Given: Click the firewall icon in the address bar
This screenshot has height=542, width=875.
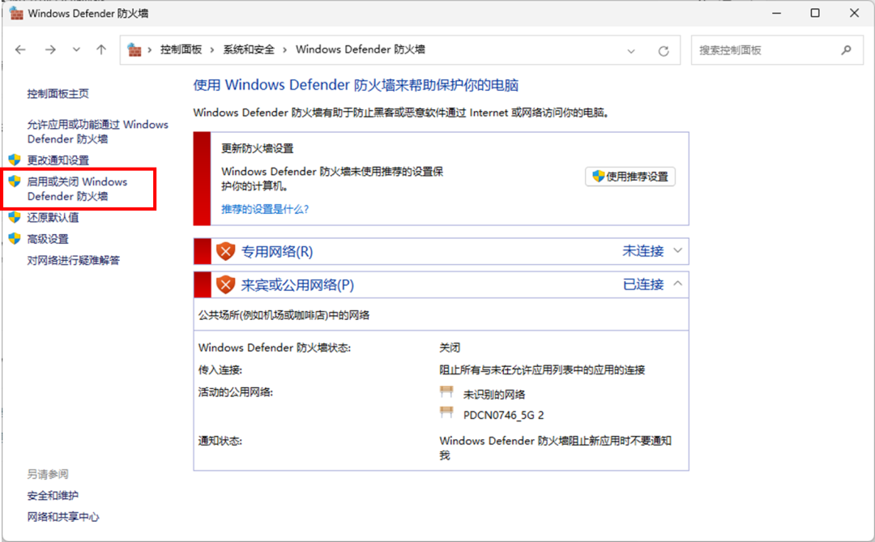Looking at the screenshot, I should (x=134, y=49).
